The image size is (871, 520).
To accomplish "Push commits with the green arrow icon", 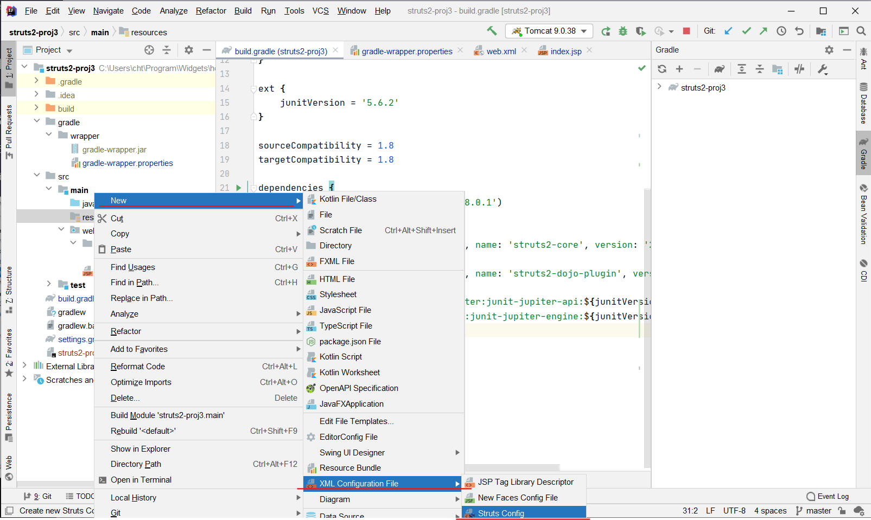I will click(x=764, y=31).
